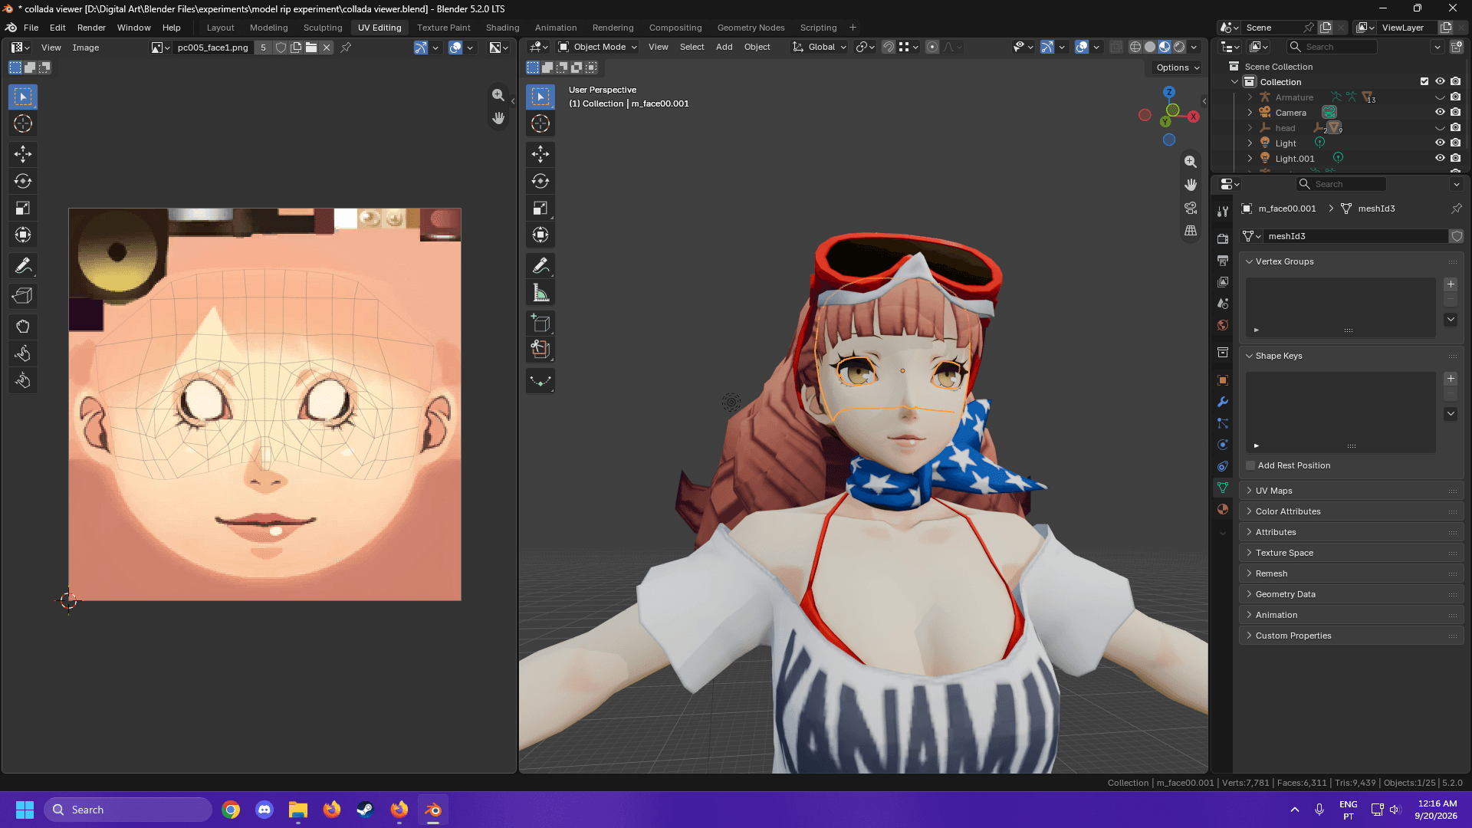Open the Object Data properties tab (green triangle)

pyautogui.click(x=1223, y=488)
